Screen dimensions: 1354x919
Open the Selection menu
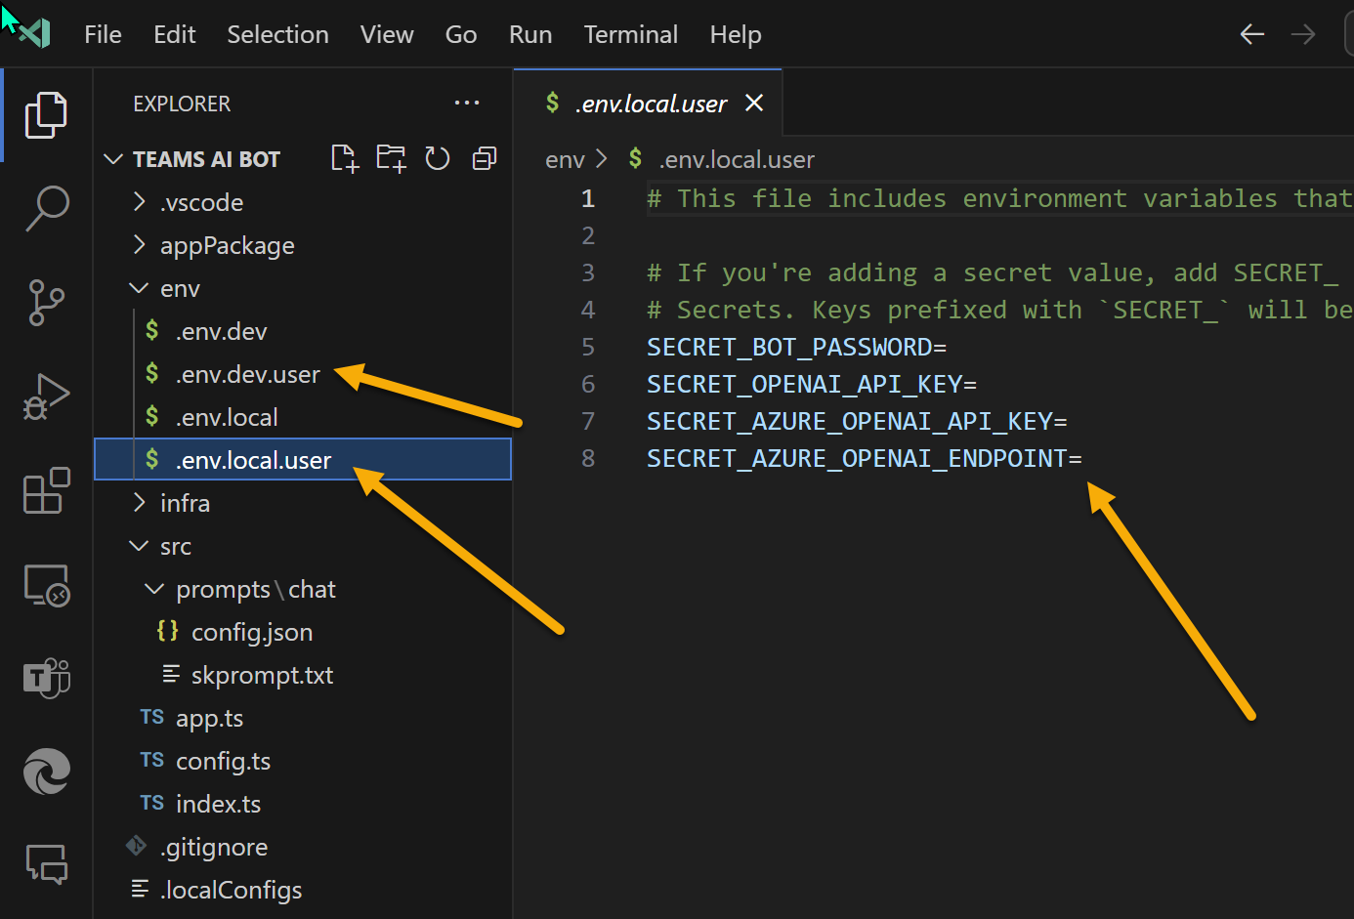point(277,34)
